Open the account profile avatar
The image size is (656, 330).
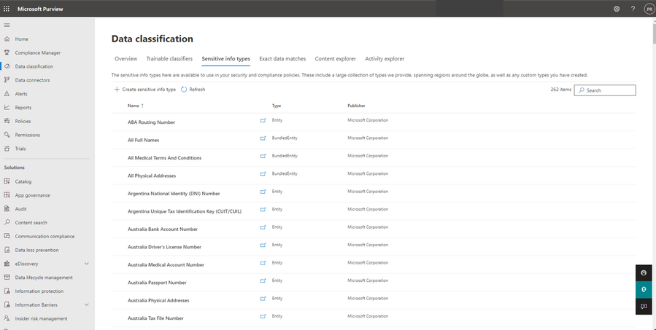[x=649, y=9]
